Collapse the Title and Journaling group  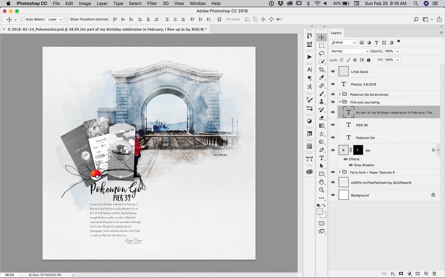coord(340,102)
